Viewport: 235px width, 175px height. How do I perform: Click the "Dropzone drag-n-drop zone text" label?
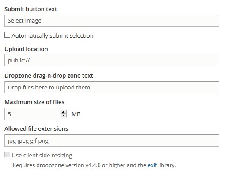49,75
